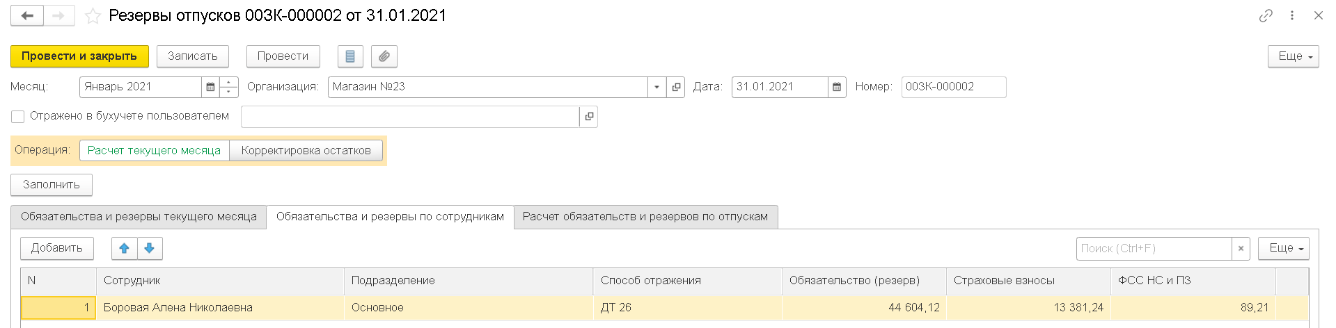Increase month with stepper up arrow
Viewport: 1336px width, 328px height.
tap(229, 82)
